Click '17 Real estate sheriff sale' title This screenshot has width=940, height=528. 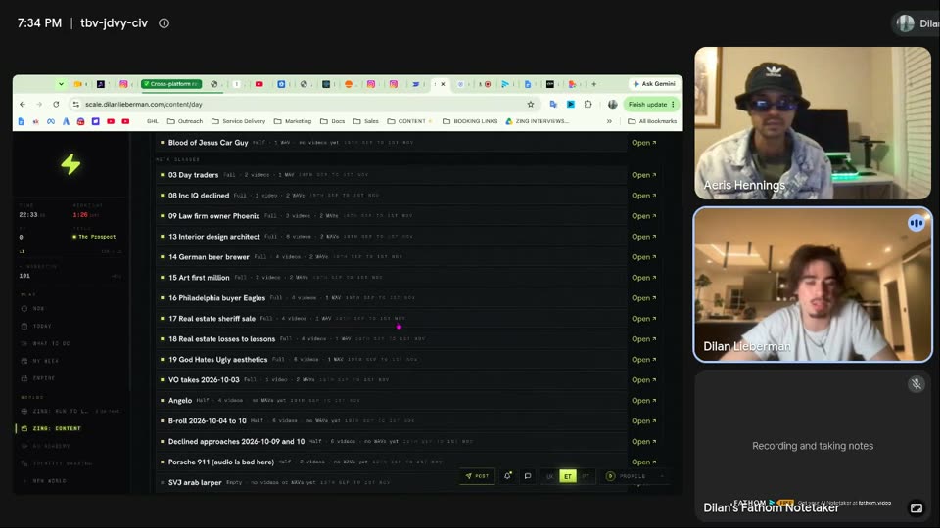coord(211,319)
